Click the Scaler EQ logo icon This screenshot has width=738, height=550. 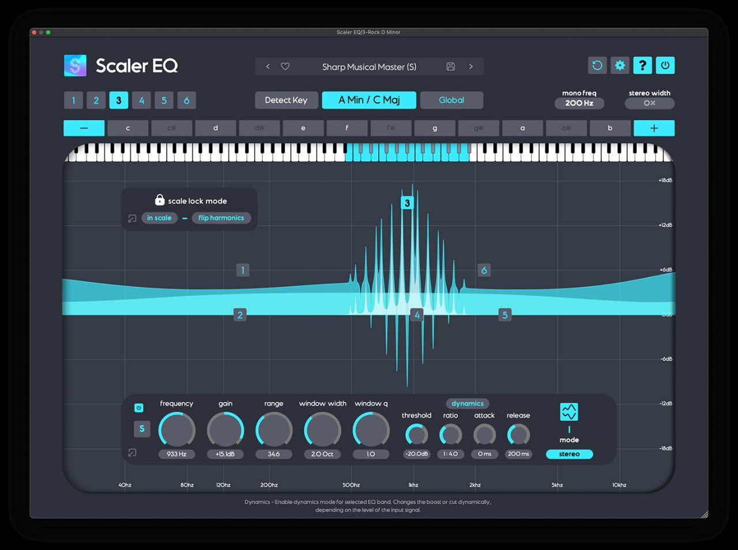coord(75,66)
